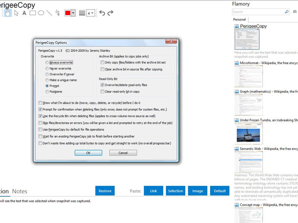Undo the last annotation
This screenshot has height=223, width=298.
(102, 13)
